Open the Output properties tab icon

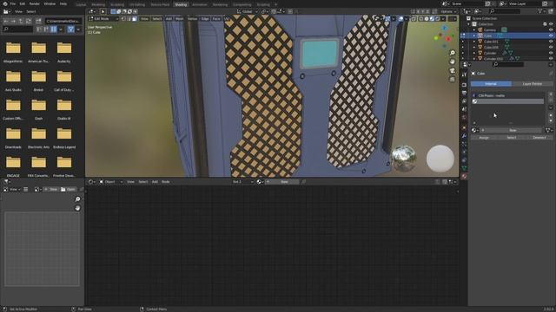(x=464, y=93)
